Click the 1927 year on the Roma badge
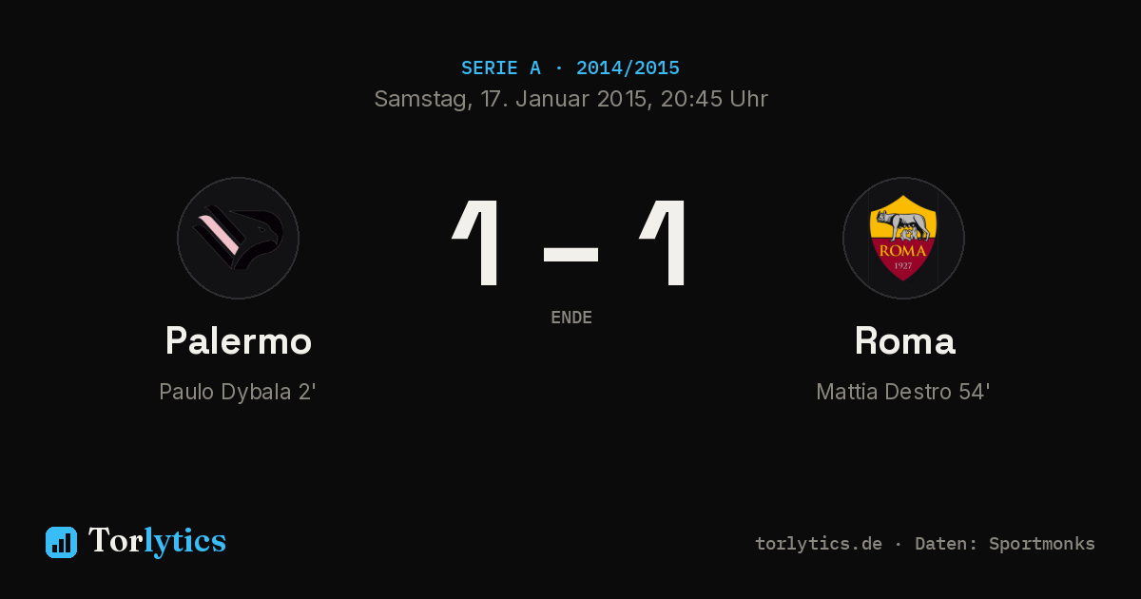The image size is (1141, 599). (x=903, y=264)
